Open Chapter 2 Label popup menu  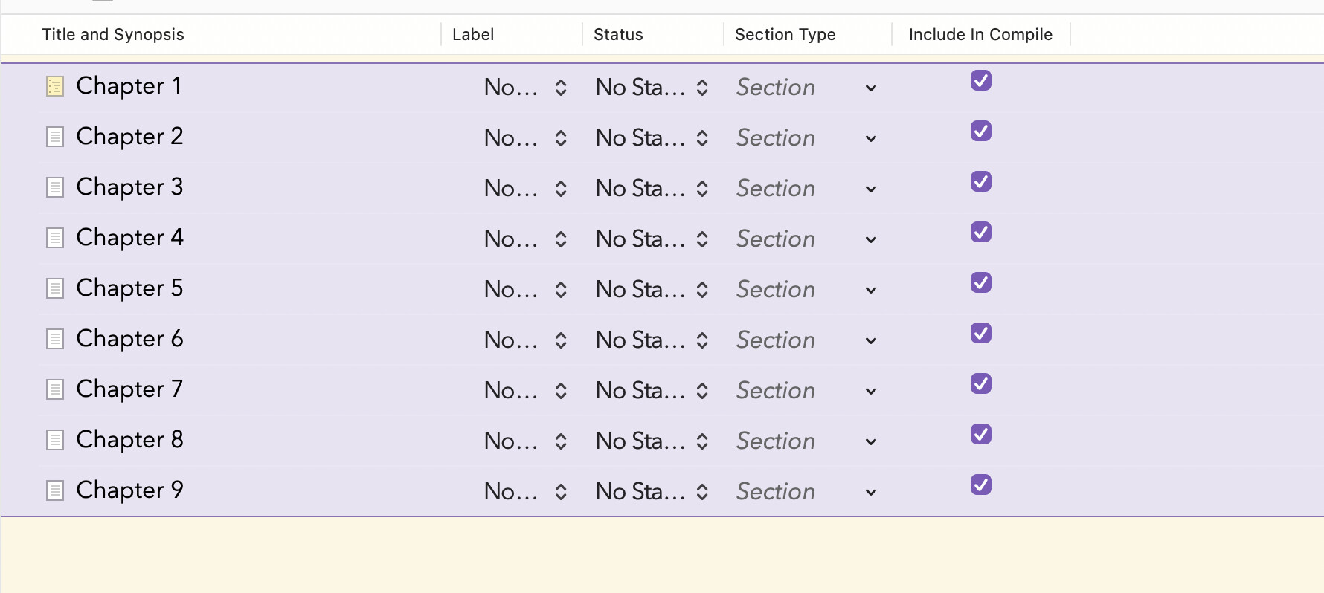(x=525, y=138)
